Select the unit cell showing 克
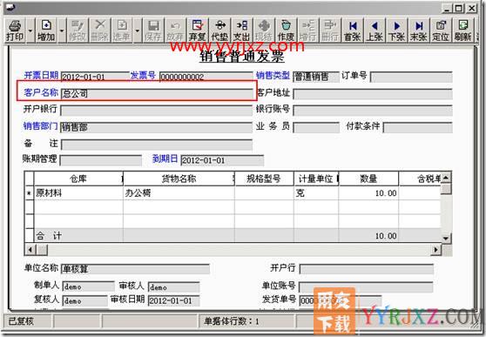This screenshot has height=337, width=486. point(316,192)
